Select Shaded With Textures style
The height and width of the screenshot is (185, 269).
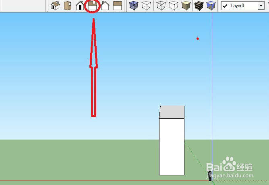pos(199,6)
